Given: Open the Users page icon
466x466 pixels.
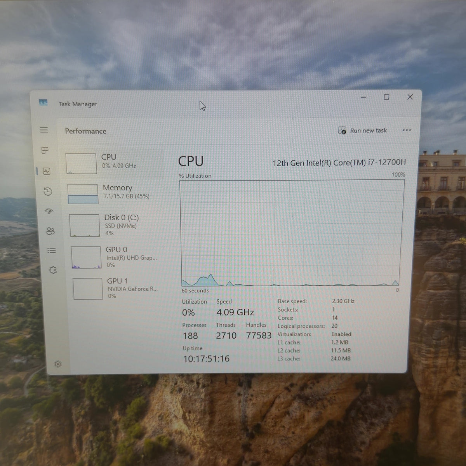Looking at the screenshot, I should point(50,231).
